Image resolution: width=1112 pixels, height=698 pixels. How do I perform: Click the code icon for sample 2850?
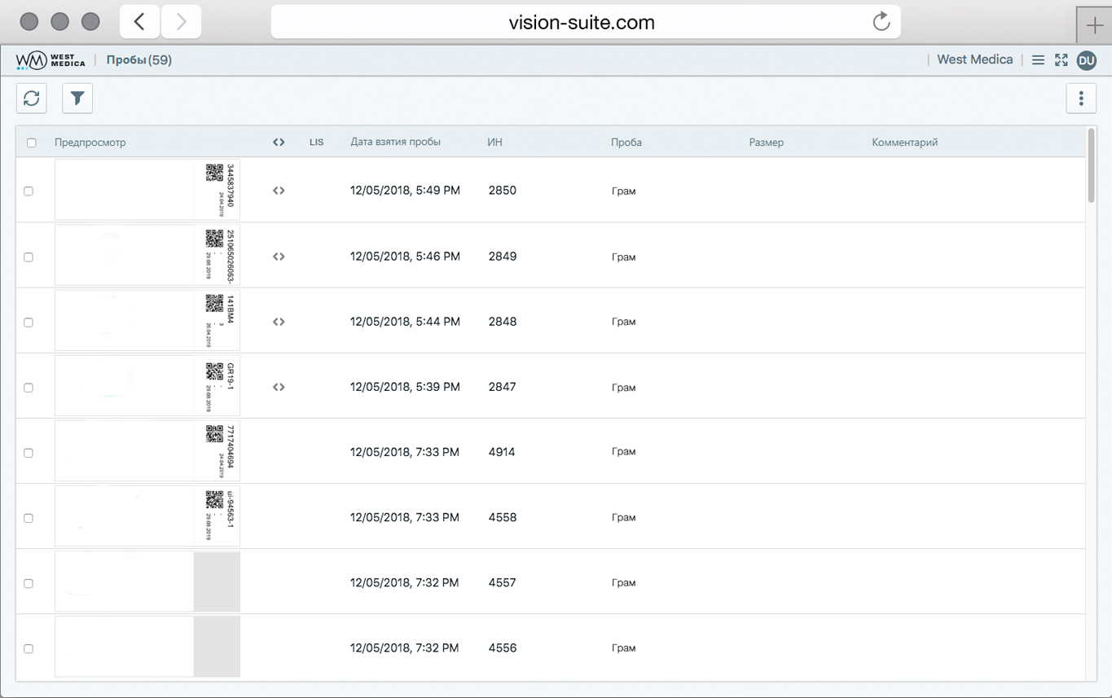point(279,191)
